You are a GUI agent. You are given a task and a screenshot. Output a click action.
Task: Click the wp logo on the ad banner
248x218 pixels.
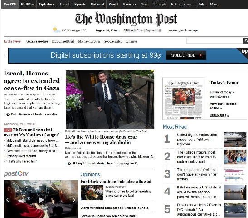coord(244,51)
